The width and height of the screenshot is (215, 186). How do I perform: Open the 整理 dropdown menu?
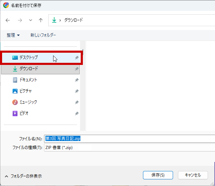tap(13, 35)
